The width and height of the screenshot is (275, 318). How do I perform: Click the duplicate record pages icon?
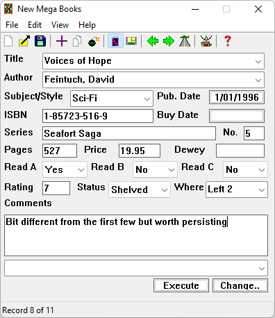click(x=77, y=42)
